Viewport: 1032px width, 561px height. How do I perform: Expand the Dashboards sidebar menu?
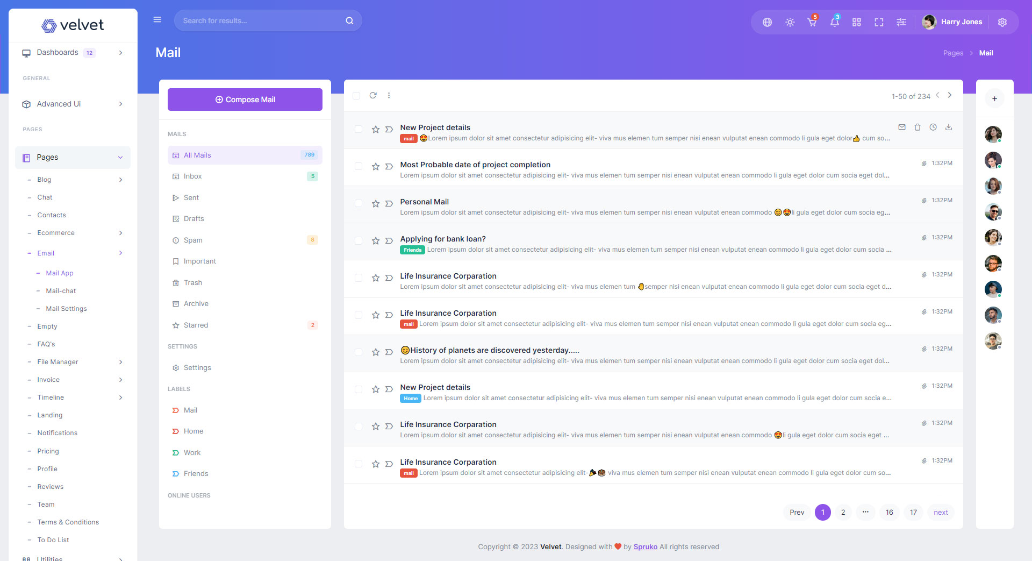[73, 53]
